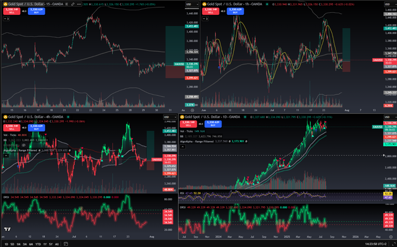Screen dimensions: 397x247
Task: Open time axis settings gear on 1D chart
Action: pyautogui.click(x=391, y=236)
